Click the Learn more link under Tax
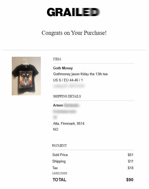The image size is (149, 189). click(60, 173)
